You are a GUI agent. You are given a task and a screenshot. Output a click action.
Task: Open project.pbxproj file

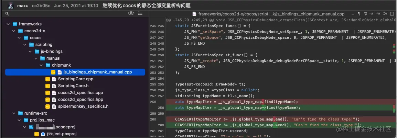(x=62, y=134)
